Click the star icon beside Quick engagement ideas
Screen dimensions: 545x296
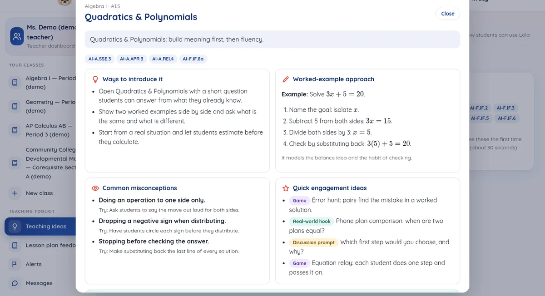pyautogui.click(x=286, y=188)
